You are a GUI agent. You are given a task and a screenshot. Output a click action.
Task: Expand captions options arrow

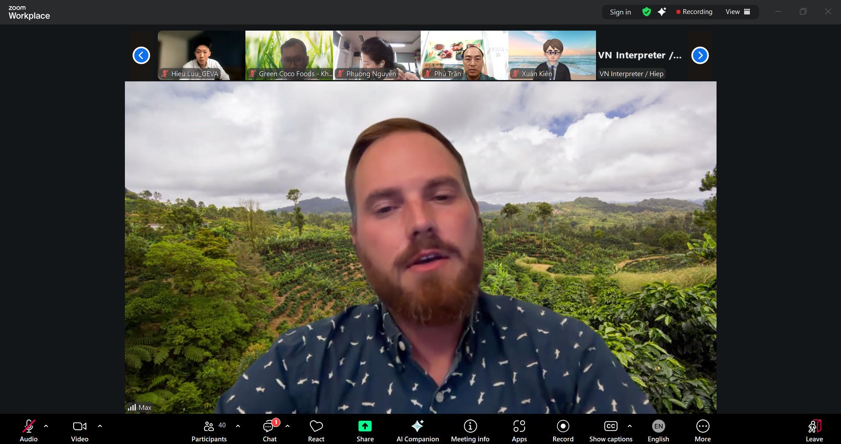click(630, 426)
